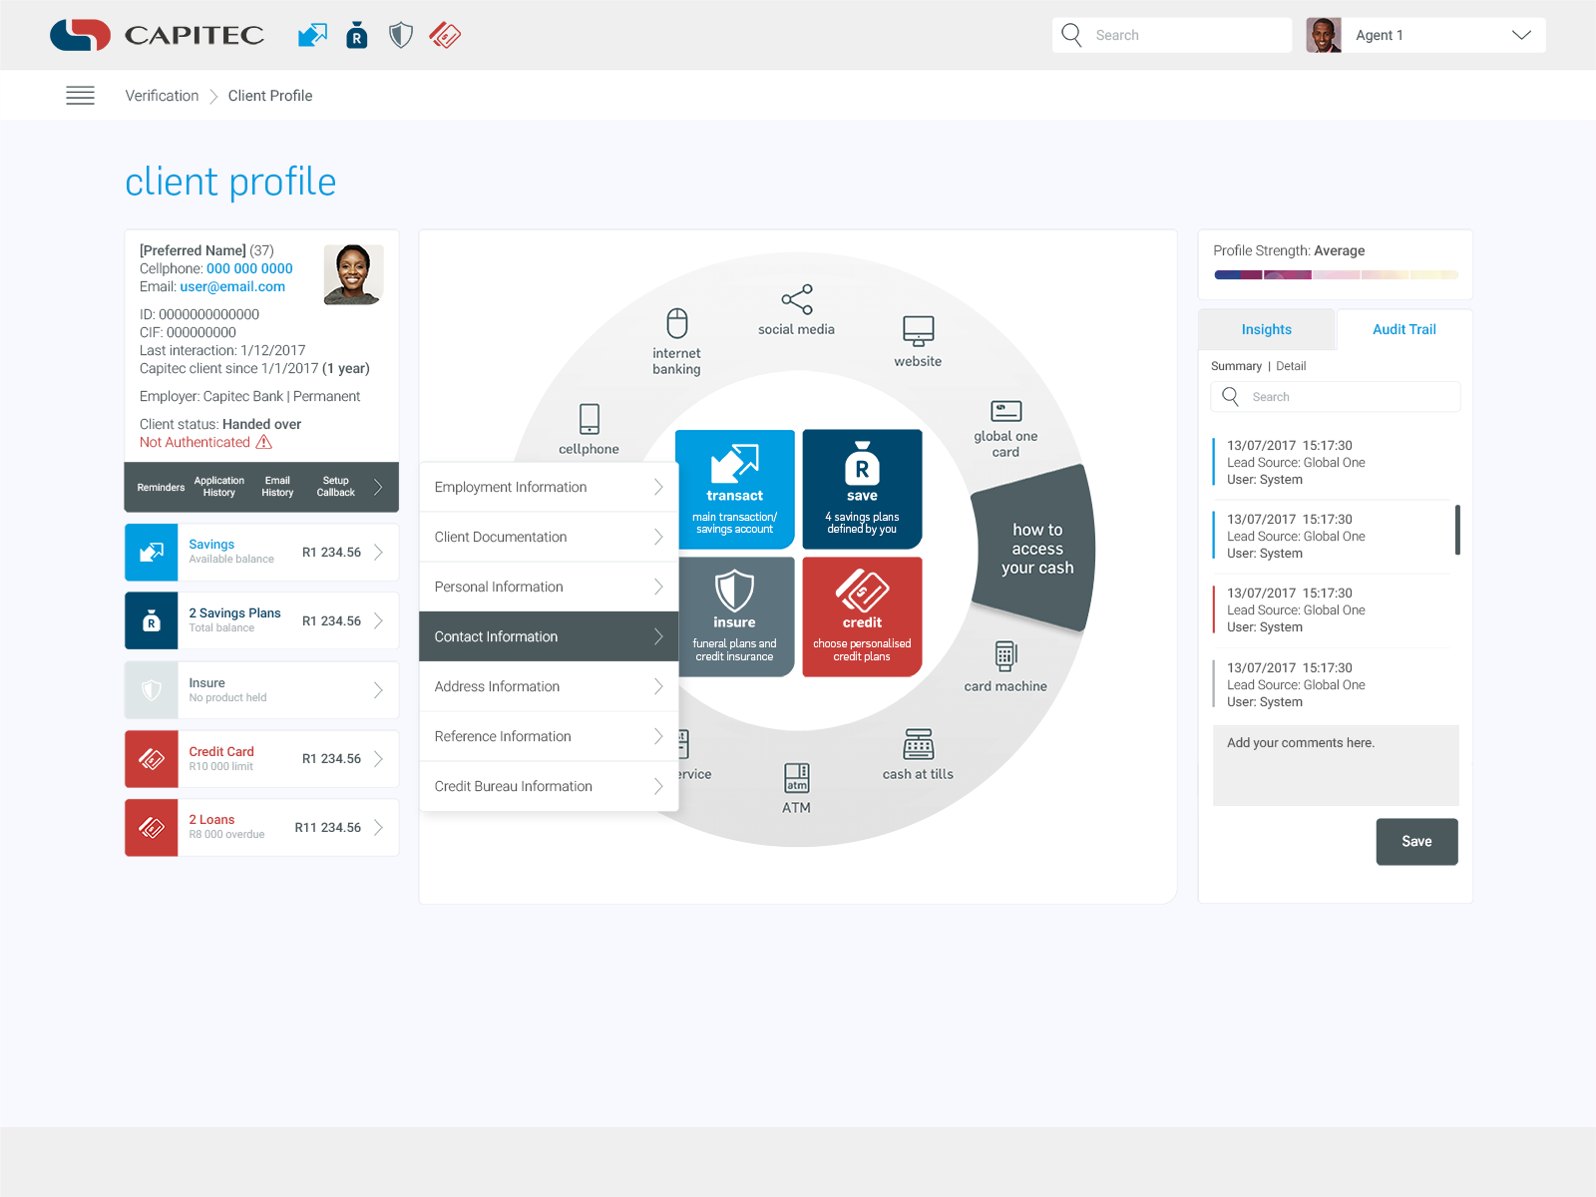Open the Agent 1 dropdown
This screenshot has height=1197, width=1596.
(x=1521, y=35)
